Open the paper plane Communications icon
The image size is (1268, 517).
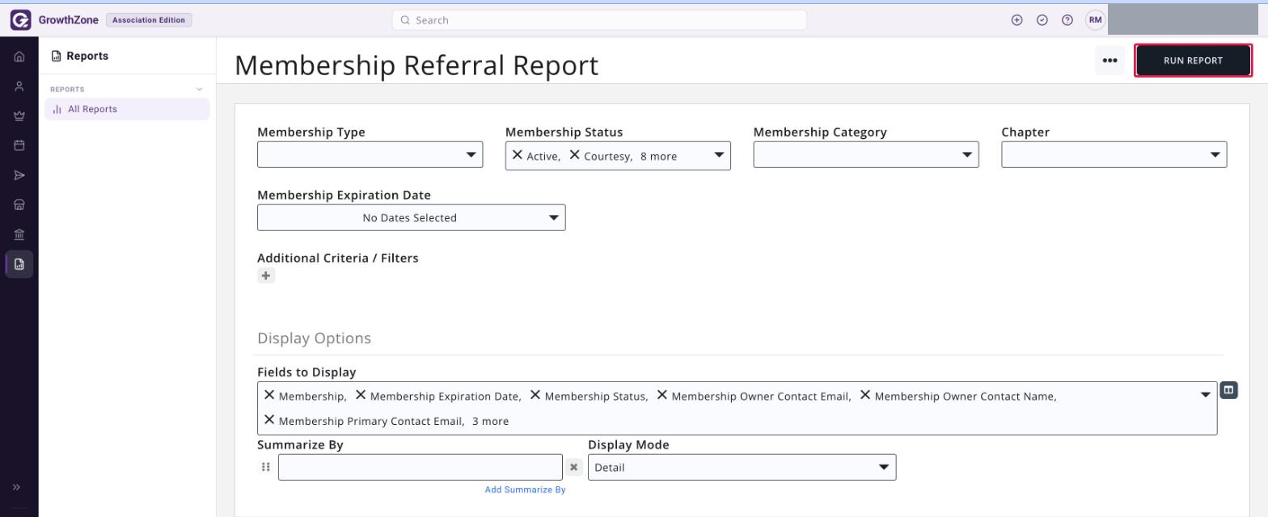pos(19,175)
